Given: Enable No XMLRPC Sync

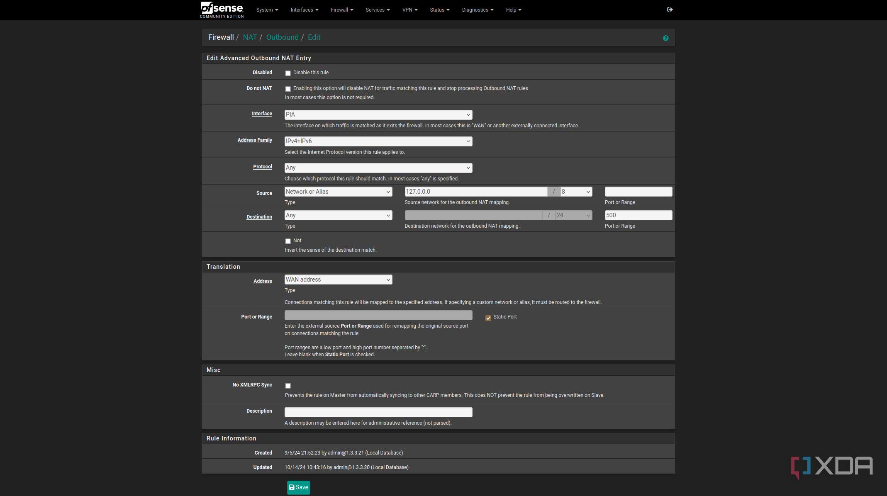Looking at the screenshot, I should tap(288, 385).
